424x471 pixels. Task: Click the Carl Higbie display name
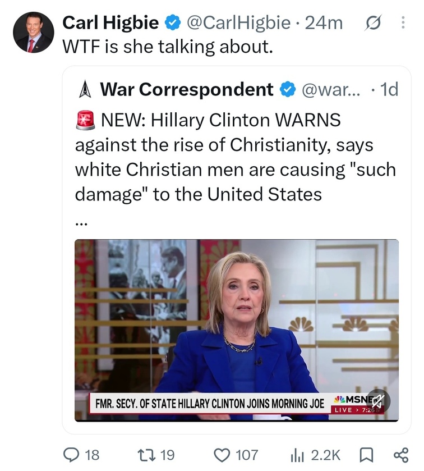(x=110, y=23)
